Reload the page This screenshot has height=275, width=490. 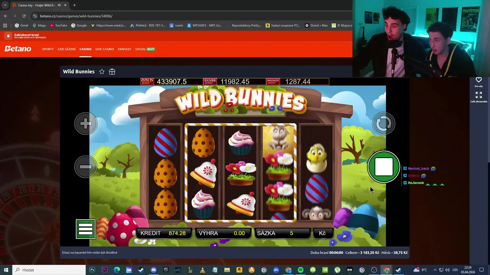pyautogui.click(x=24, y=16)
